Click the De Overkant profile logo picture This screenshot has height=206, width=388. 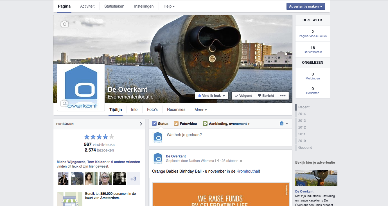[x=81, y=87]
